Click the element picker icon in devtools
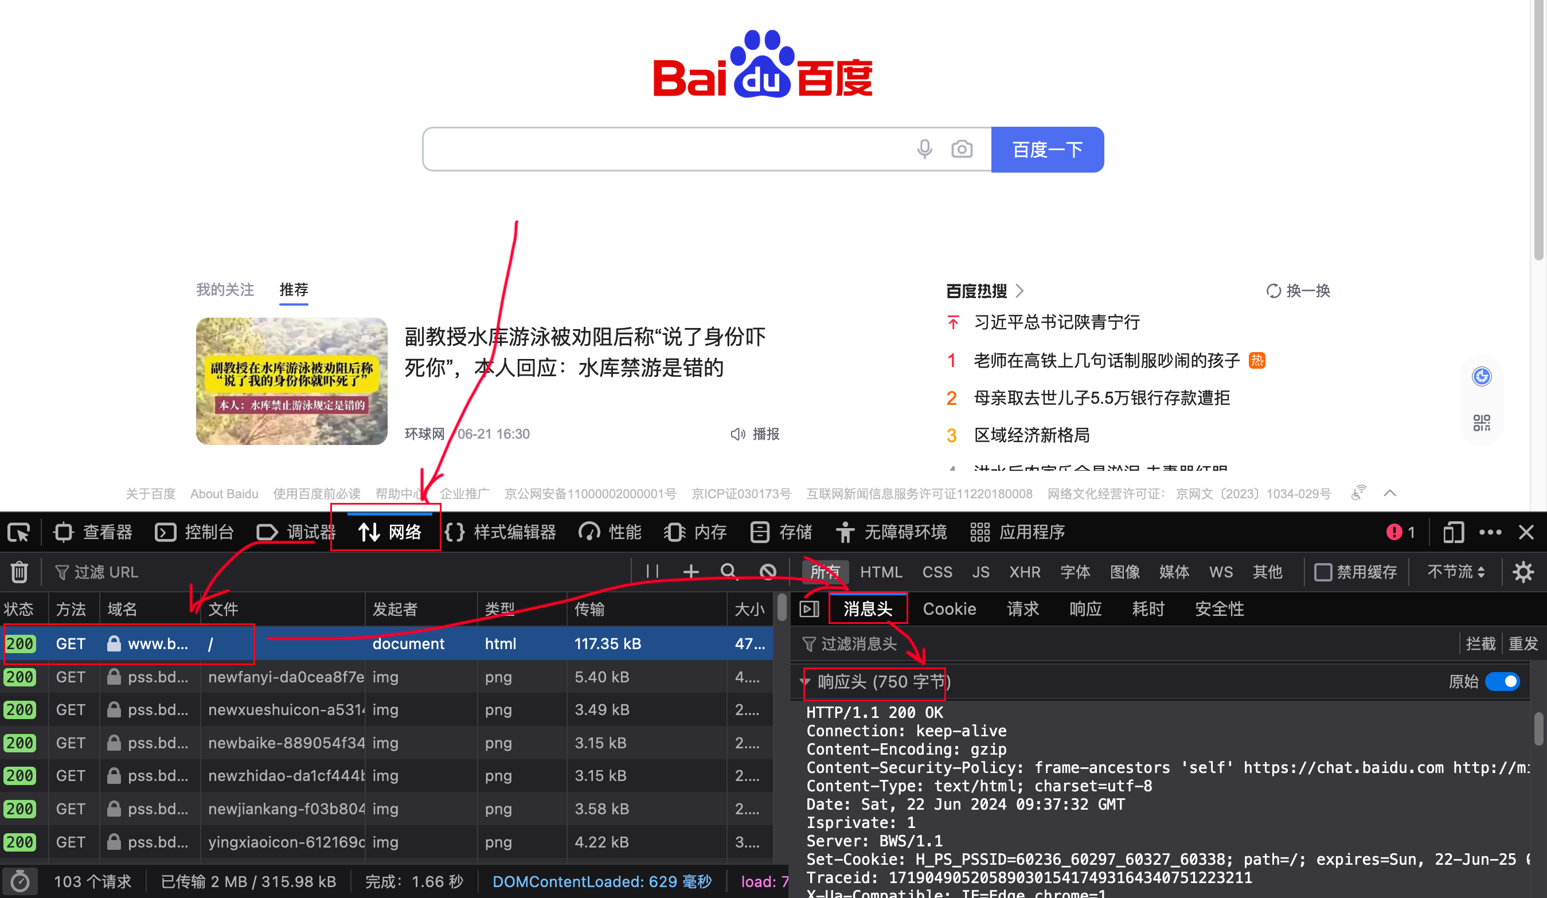The height and width of the screenshot is (898, 1547). click(19, 532)
